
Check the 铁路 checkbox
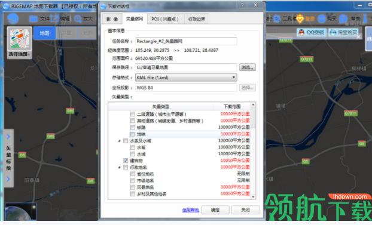(x=133, y=128)
